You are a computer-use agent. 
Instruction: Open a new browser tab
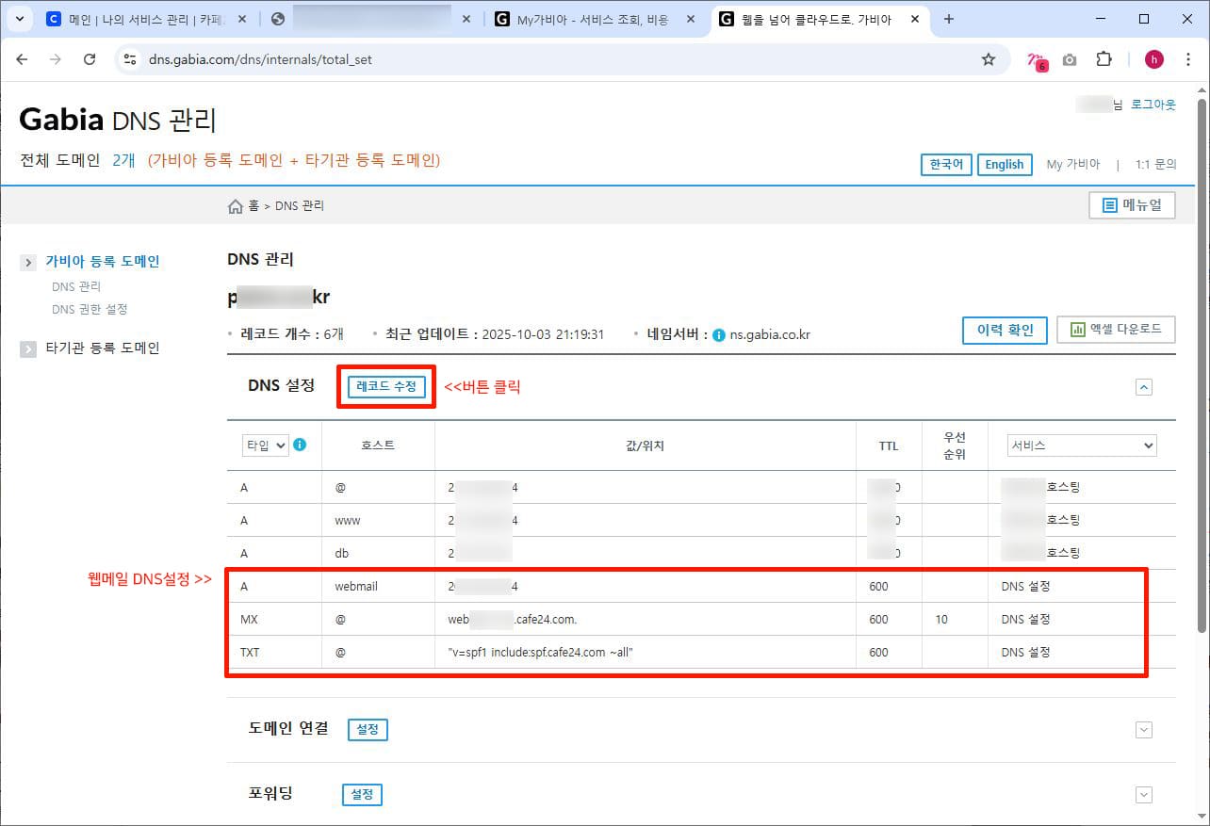click(x=948, y=19)
